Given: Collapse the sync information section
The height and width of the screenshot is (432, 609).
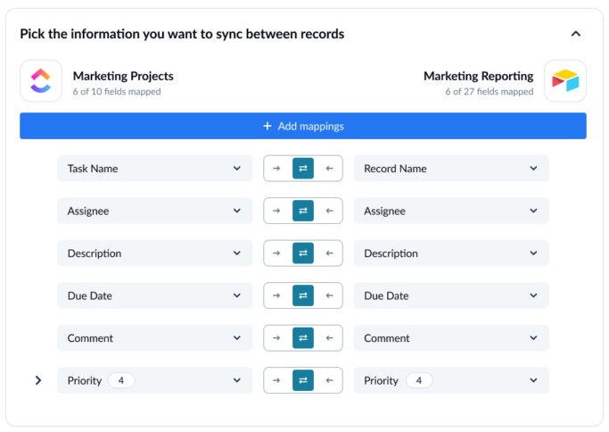Looking at the screenshot, I should coord(575,34).
